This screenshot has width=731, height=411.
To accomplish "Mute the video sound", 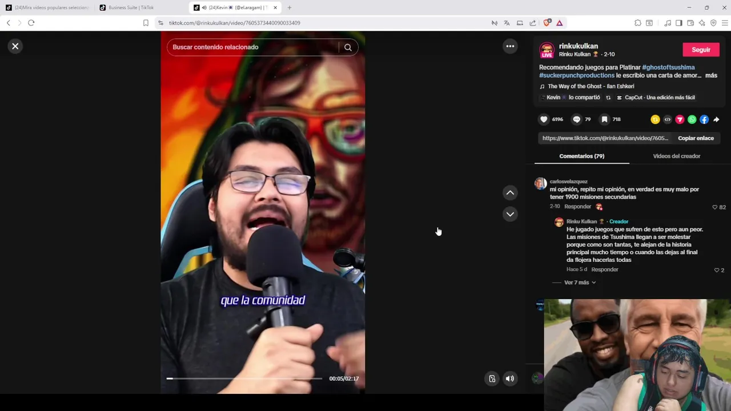I will coord(510,378).
